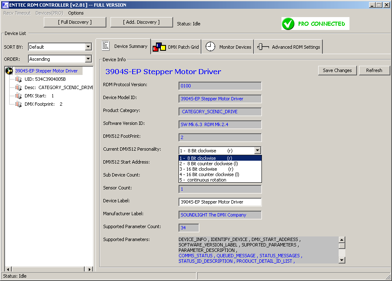Click the RDM Protocol Version field 0100
The width and height of the screenshot is (392, 281).
pyautogui.click(x=220, y=86)
